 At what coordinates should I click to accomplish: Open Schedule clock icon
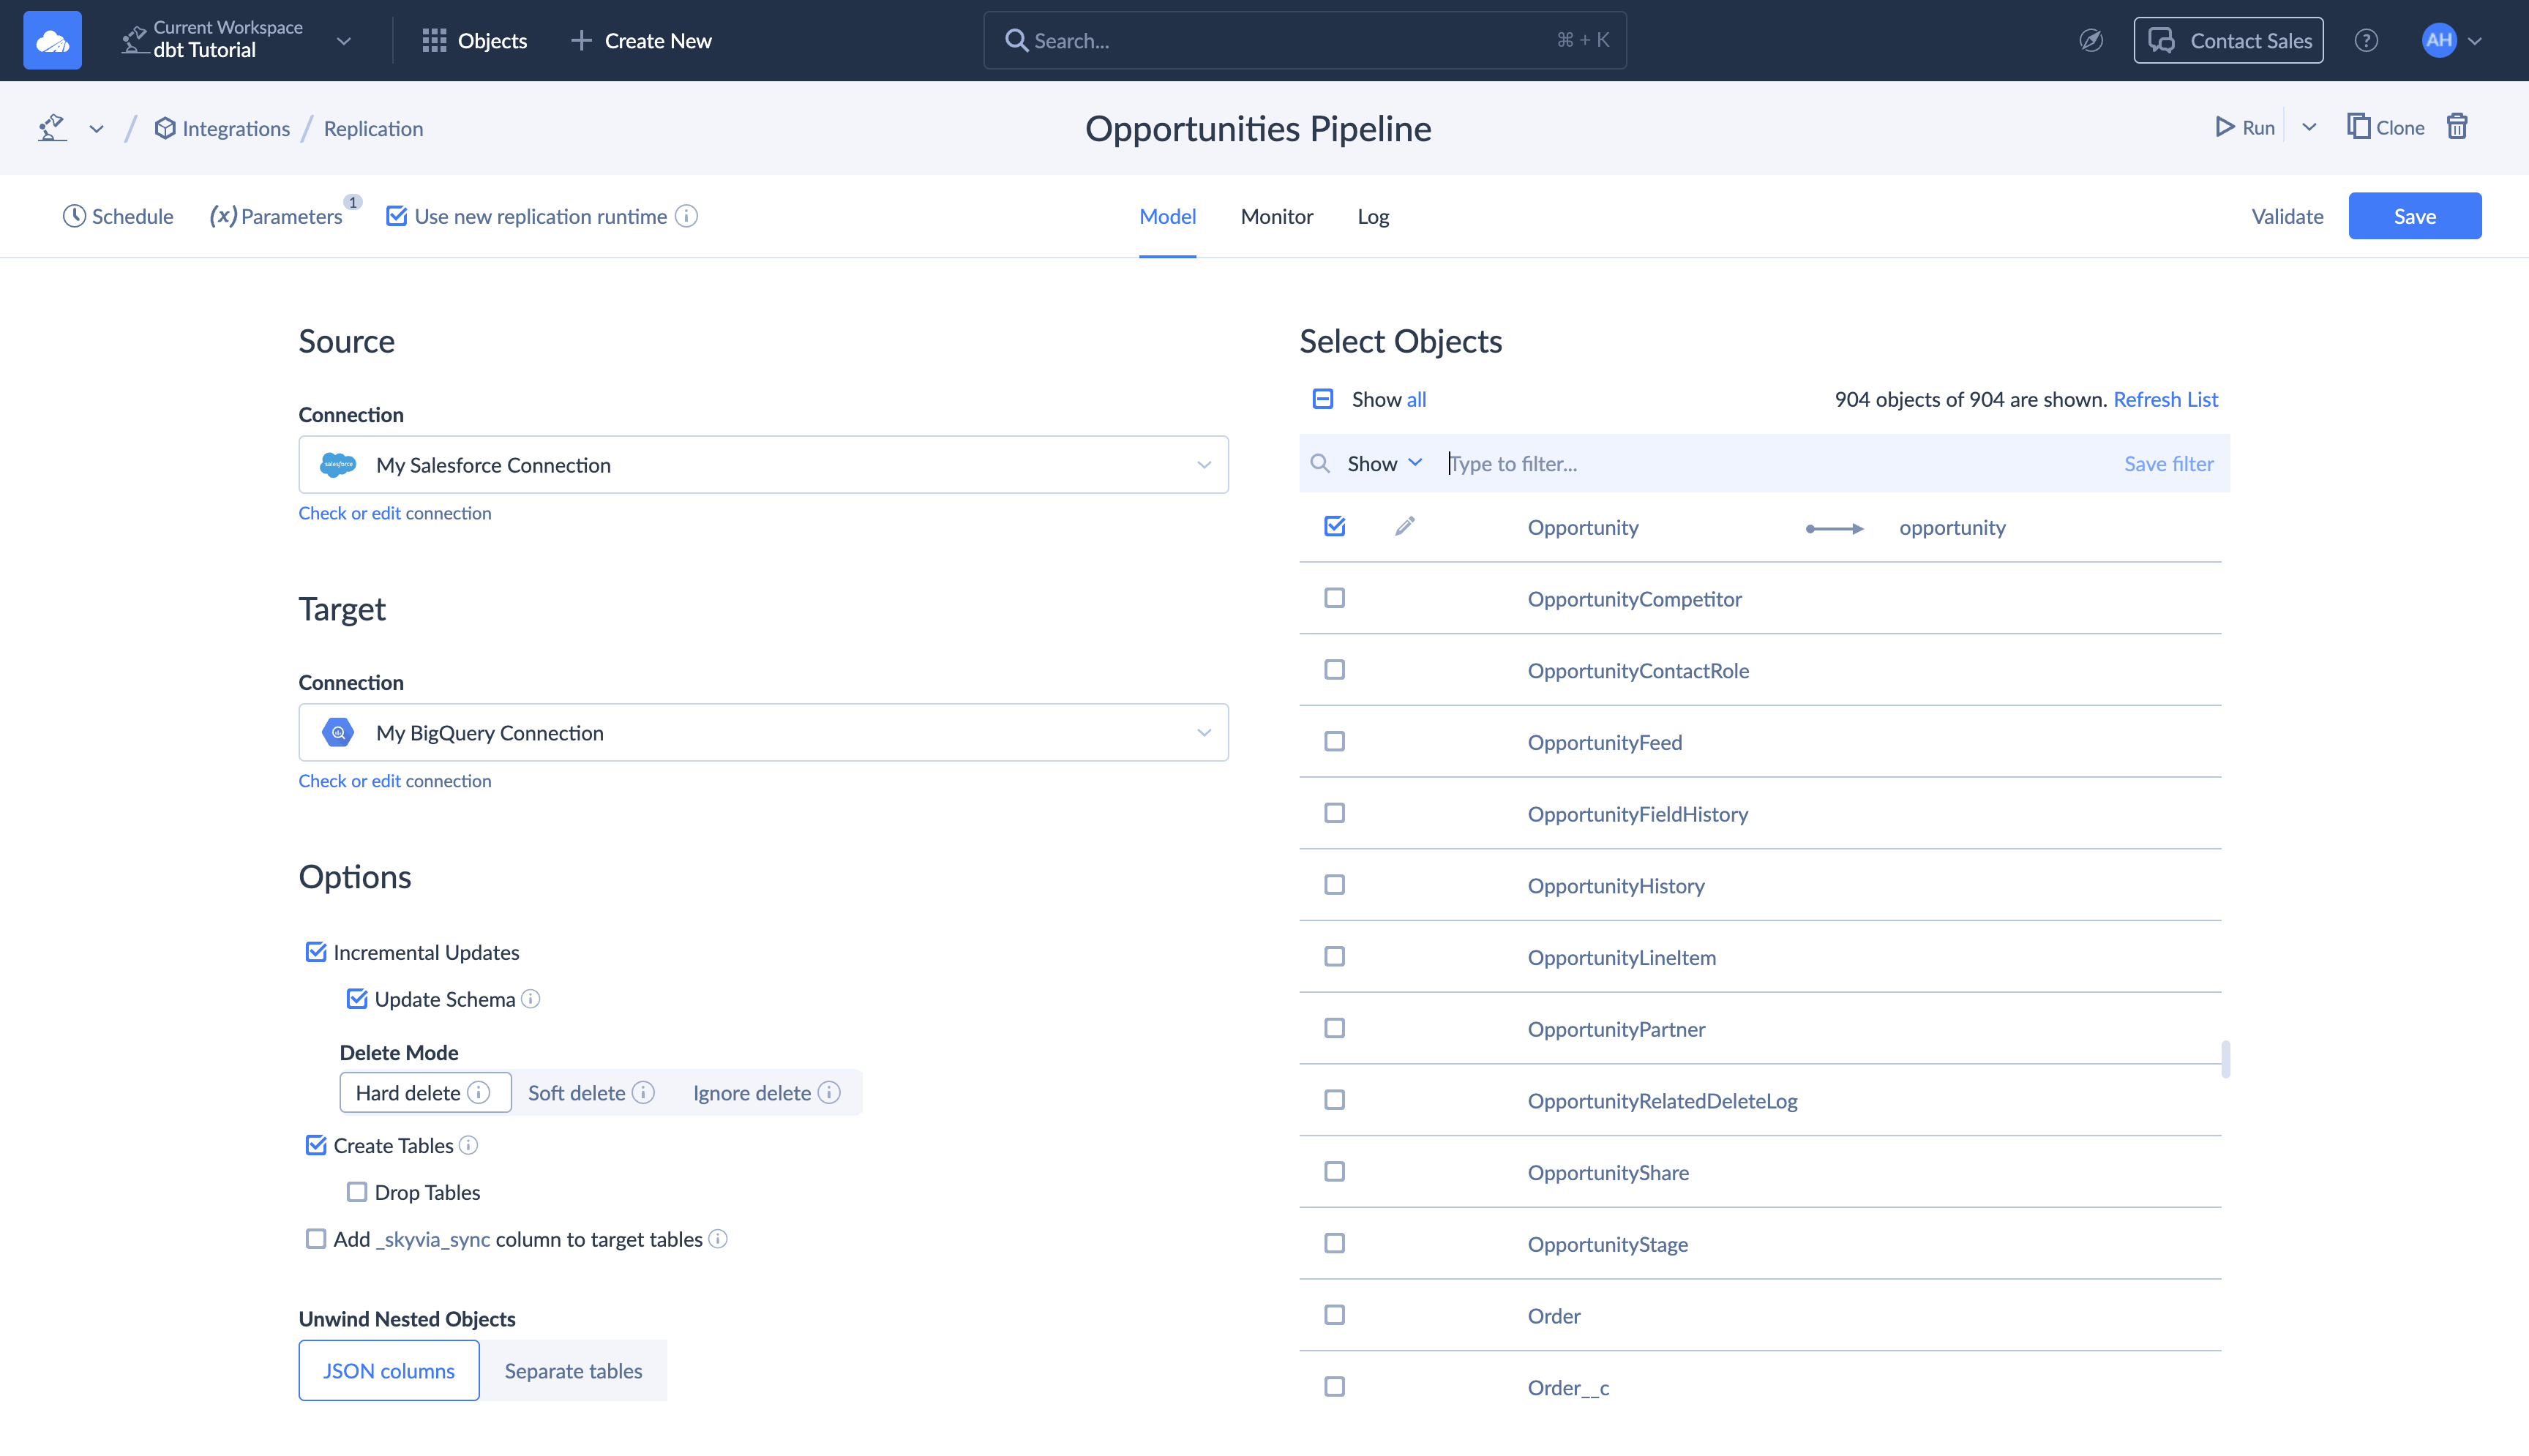[74, 216]
